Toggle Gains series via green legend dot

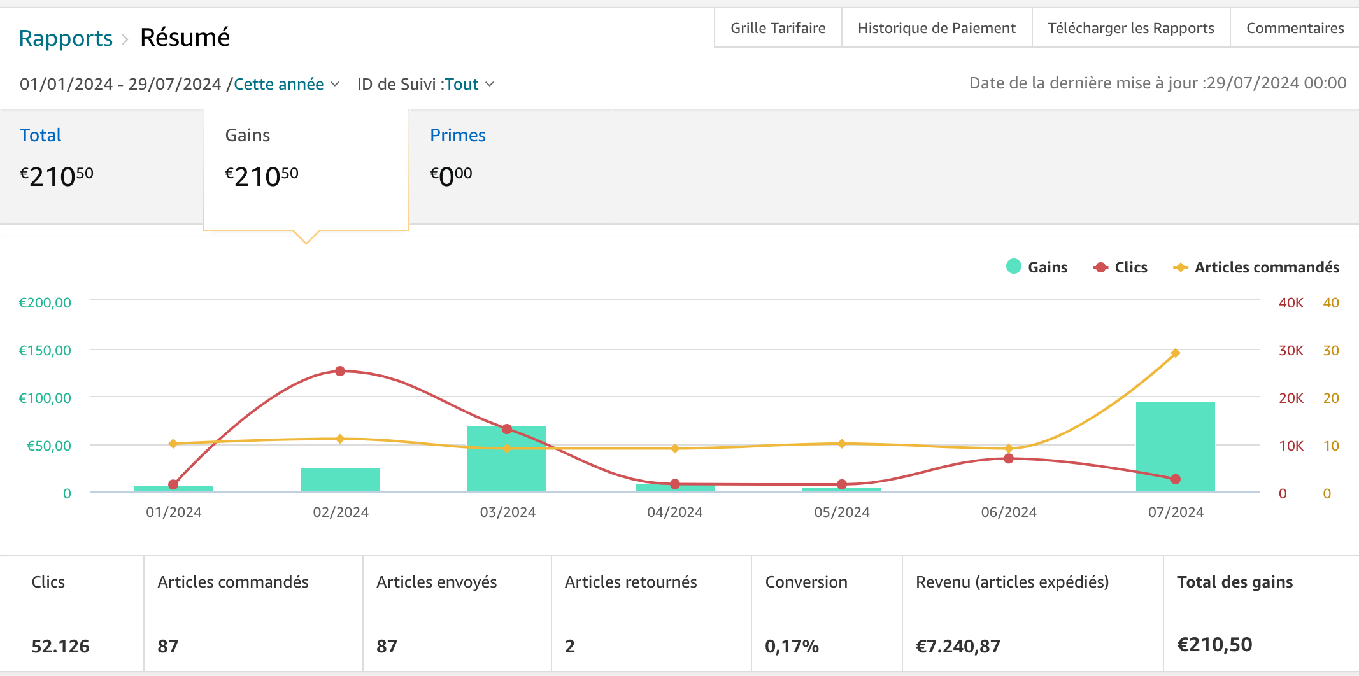click(x=1013, y=267)
